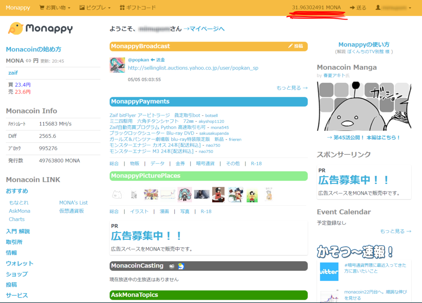Open the ミニ四駆用 六角チタンシャフト listing
The height and width of the screenshot is (303, 422).
click(x=152, y=121)
